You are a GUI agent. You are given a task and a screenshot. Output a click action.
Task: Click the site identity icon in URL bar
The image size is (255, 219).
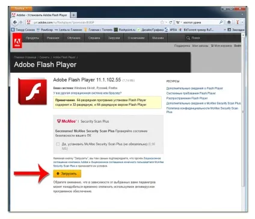(29, 22)
